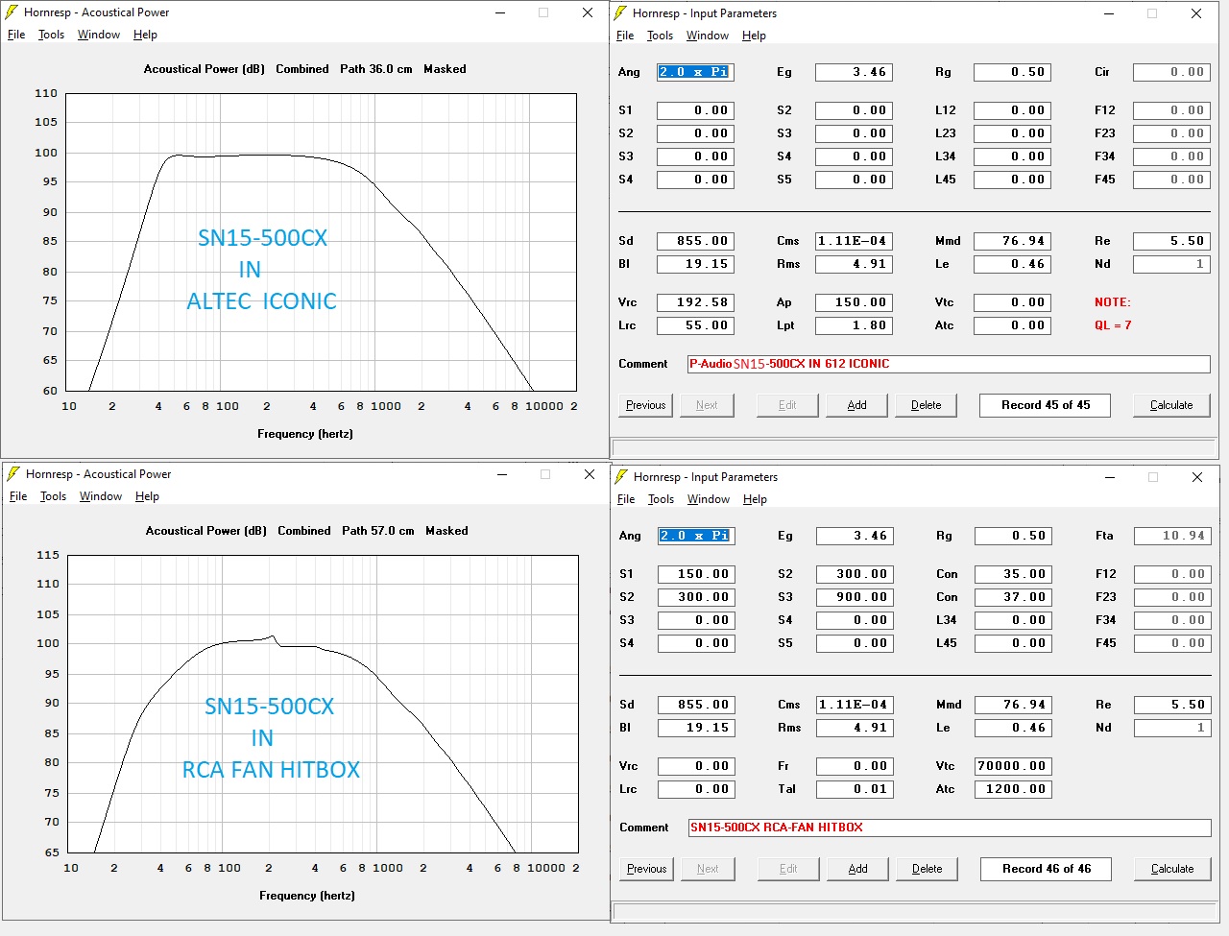The height and width of the screenshot is (936, 1229).
Task: Click Calculate button in Record 45 window
Action: (x=1171, y=405)
